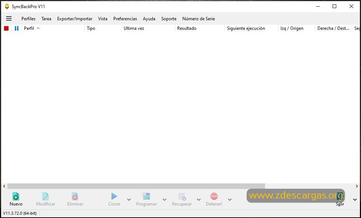Viewport: 361px width, 218px height.
Task: Click the V11.3.72.0 (64-bit) status text
Action: (20, 213)
